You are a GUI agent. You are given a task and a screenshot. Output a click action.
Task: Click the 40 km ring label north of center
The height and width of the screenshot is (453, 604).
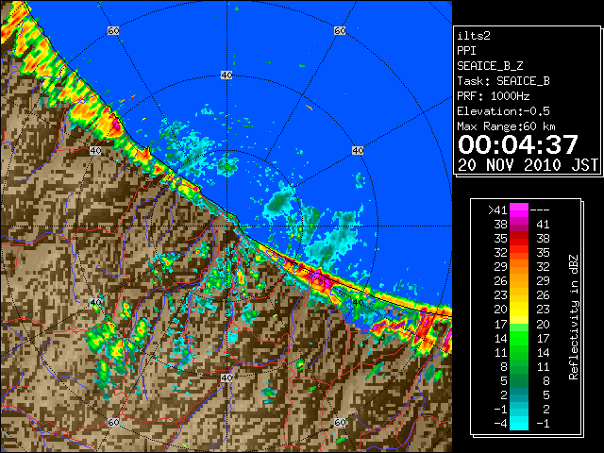click(226, 75)
